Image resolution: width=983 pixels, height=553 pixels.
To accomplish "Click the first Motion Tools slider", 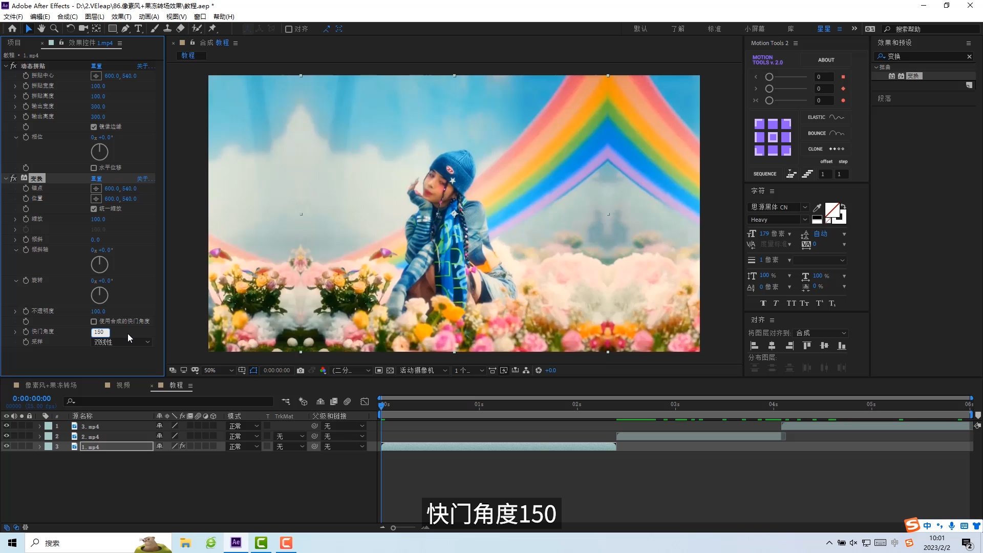I will pos(769,77).
